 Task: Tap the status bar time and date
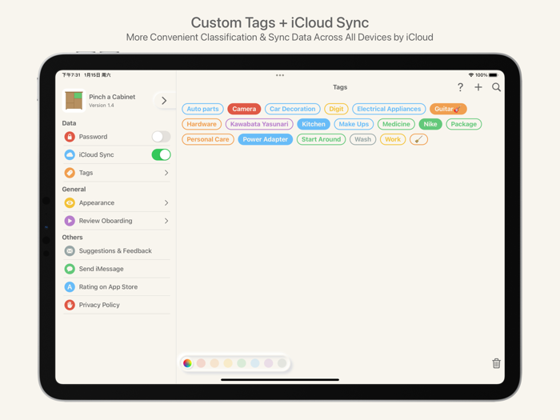[x=86, y=75]
